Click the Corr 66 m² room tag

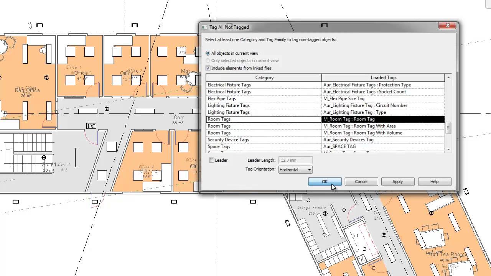[178, 120]
